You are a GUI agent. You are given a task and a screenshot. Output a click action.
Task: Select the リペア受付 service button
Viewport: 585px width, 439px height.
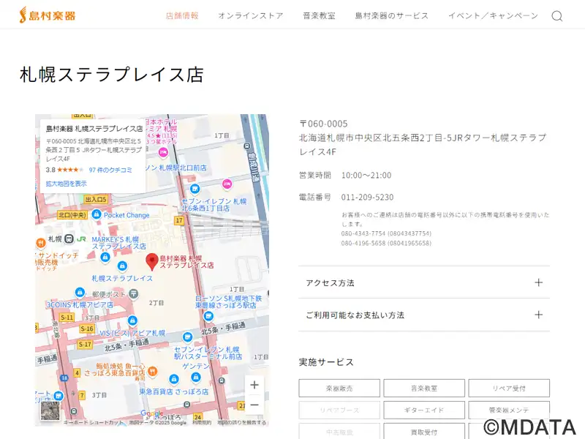(x=509, y=389)
